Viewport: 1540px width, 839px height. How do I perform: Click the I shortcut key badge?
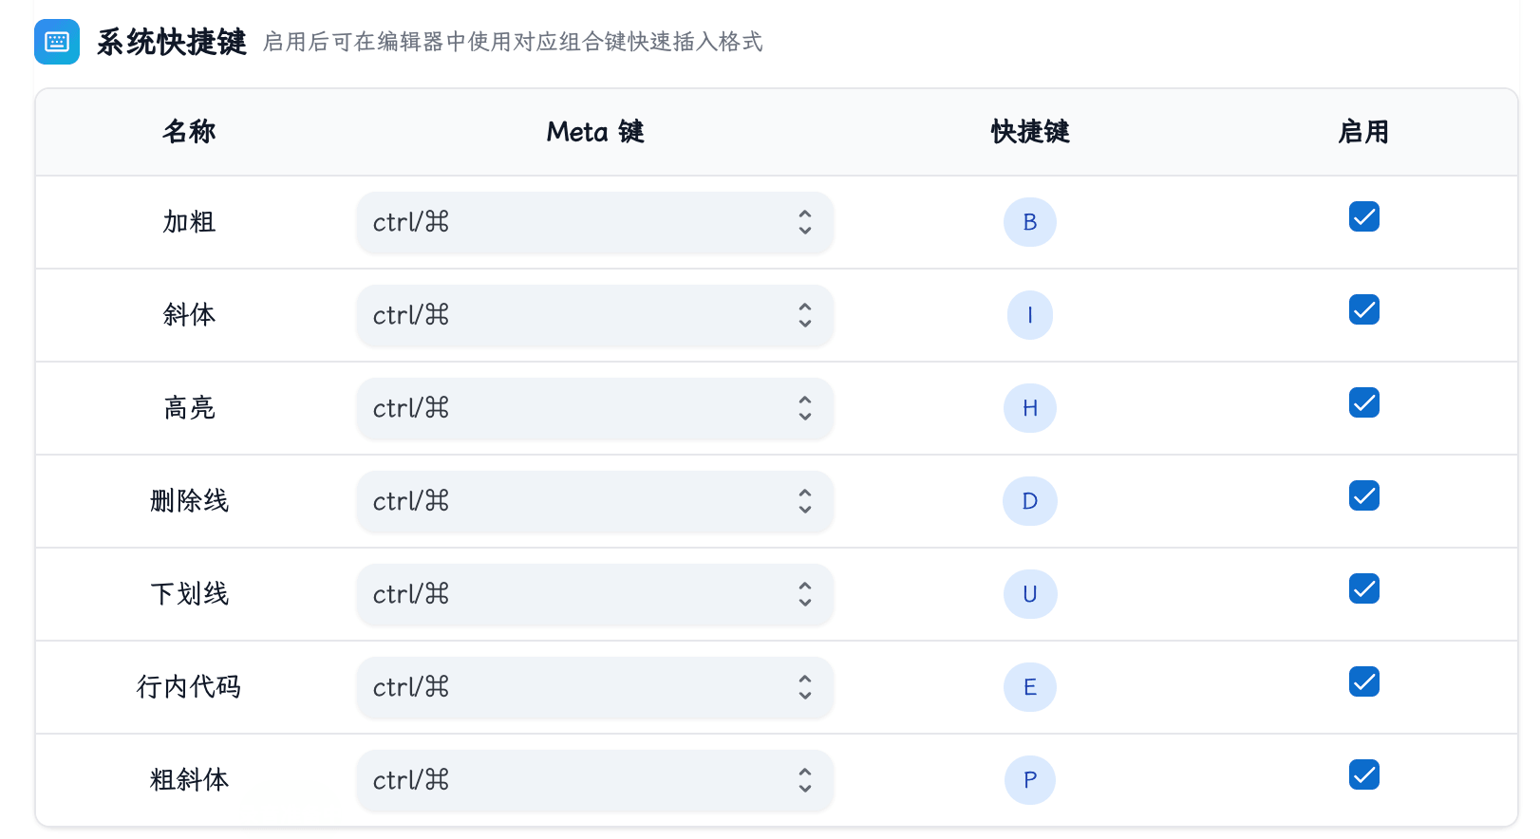tap(1030, 315)
